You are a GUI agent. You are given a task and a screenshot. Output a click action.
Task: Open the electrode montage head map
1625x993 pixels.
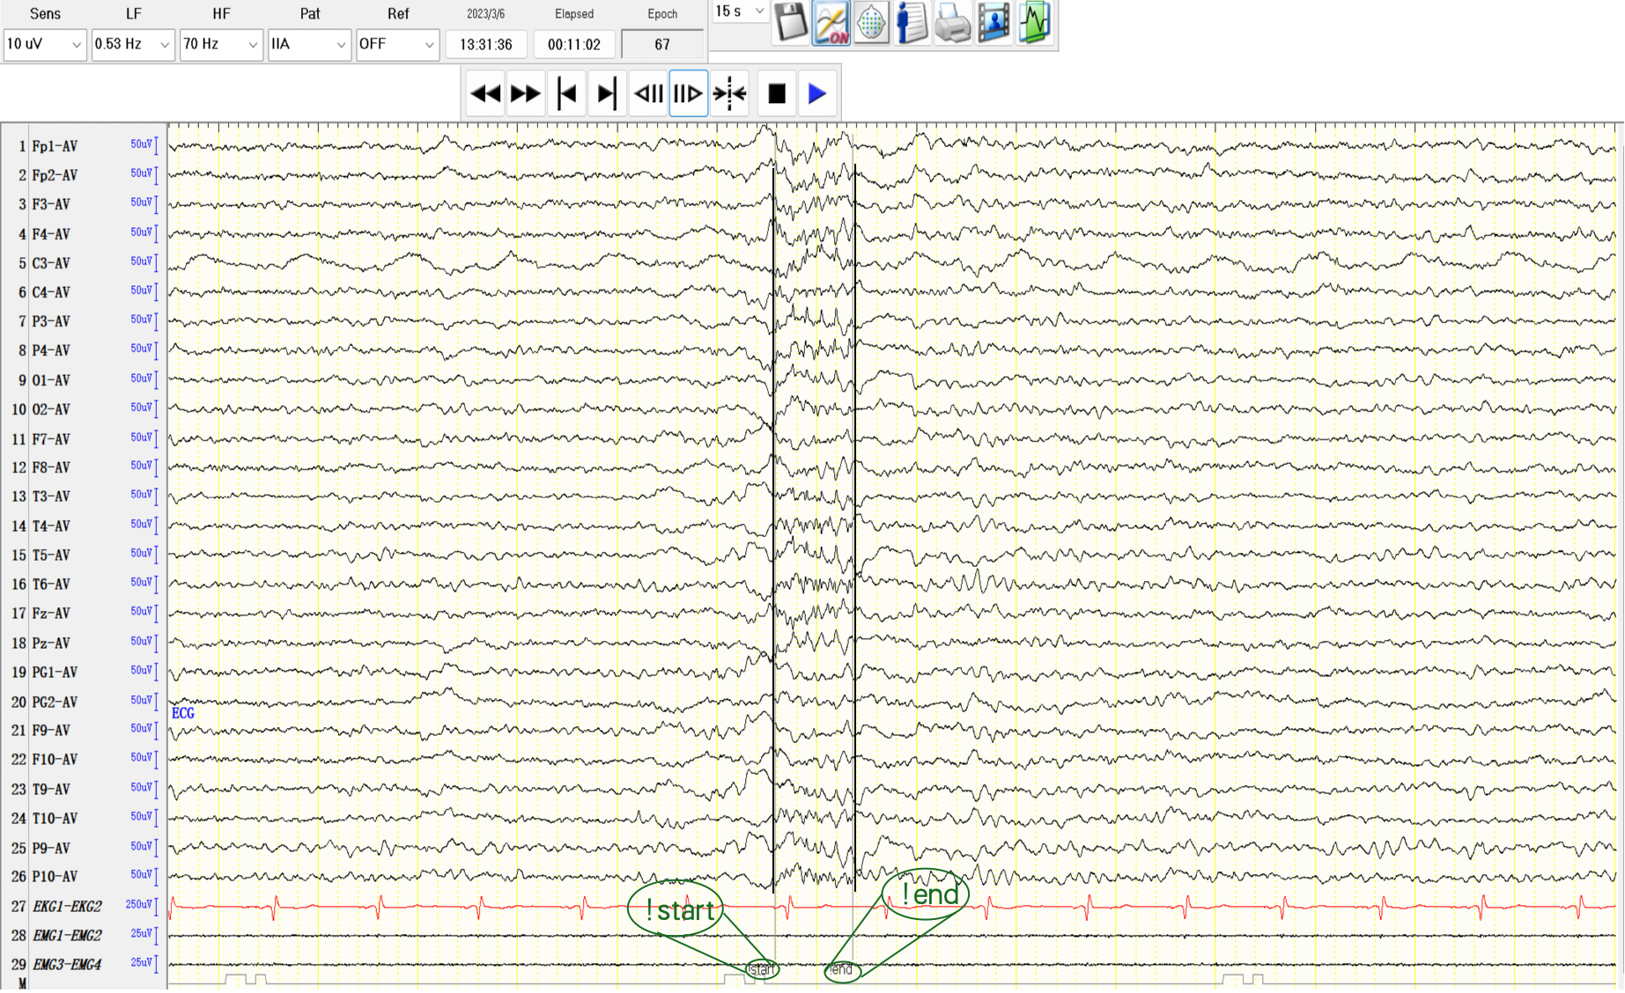871,24
